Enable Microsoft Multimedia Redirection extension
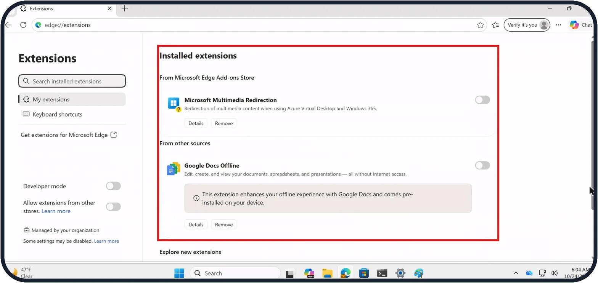 (482, 100)
